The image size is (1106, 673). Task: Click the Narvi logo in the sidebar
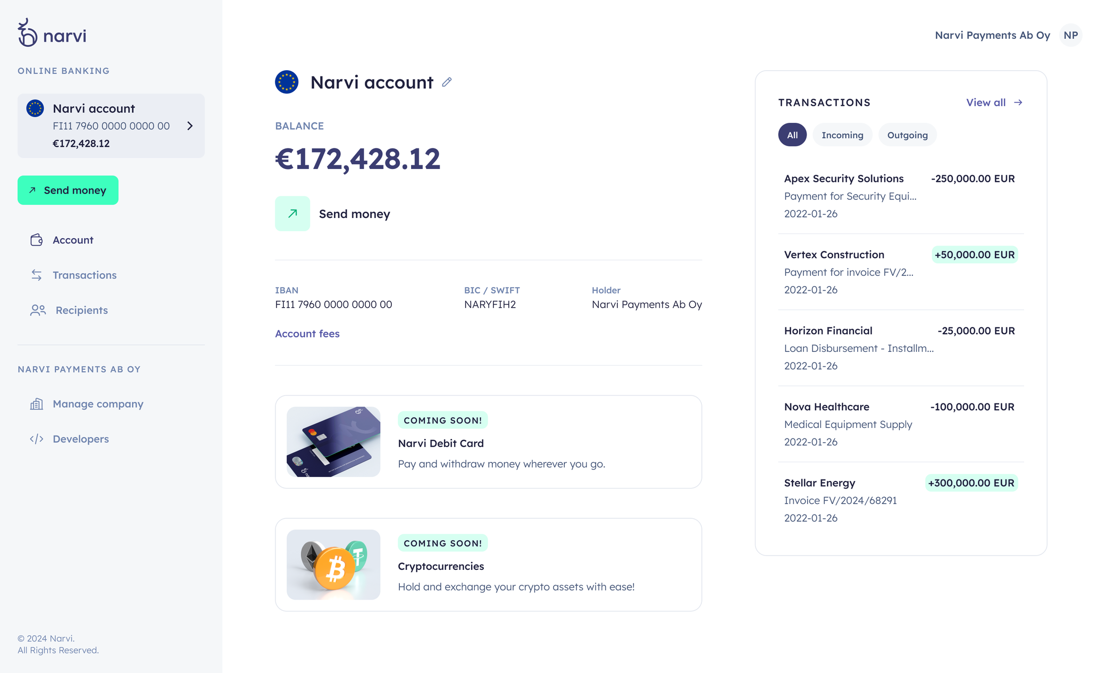(52, 33)
